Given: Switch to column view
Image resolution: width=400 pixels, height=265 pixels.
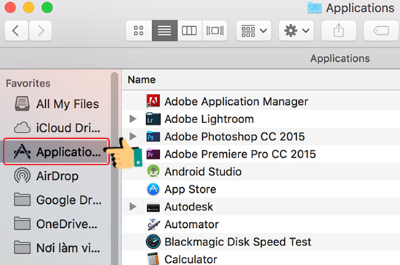Looking at the screenshot, I should click(189, 31).
